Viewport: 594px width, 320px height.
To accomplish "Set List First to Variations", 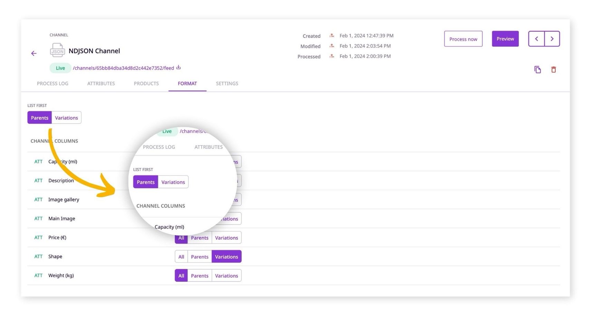I will coord(66,117).
